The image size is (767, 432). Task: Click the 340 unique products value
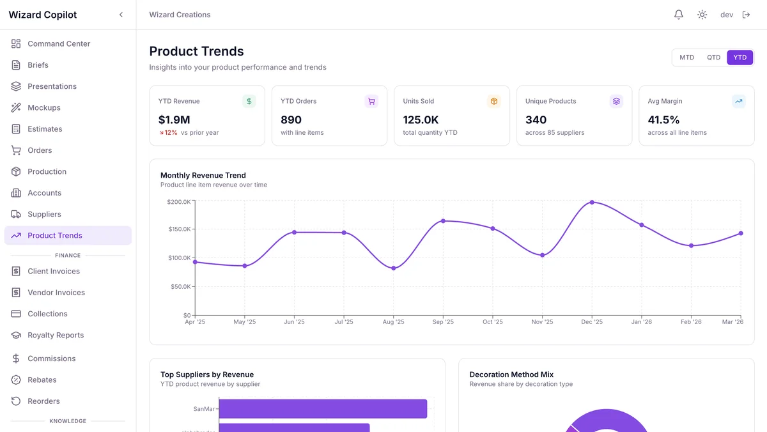[x=536, y=120]
